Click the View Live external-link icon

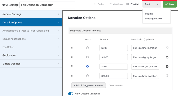click(110, 4)
